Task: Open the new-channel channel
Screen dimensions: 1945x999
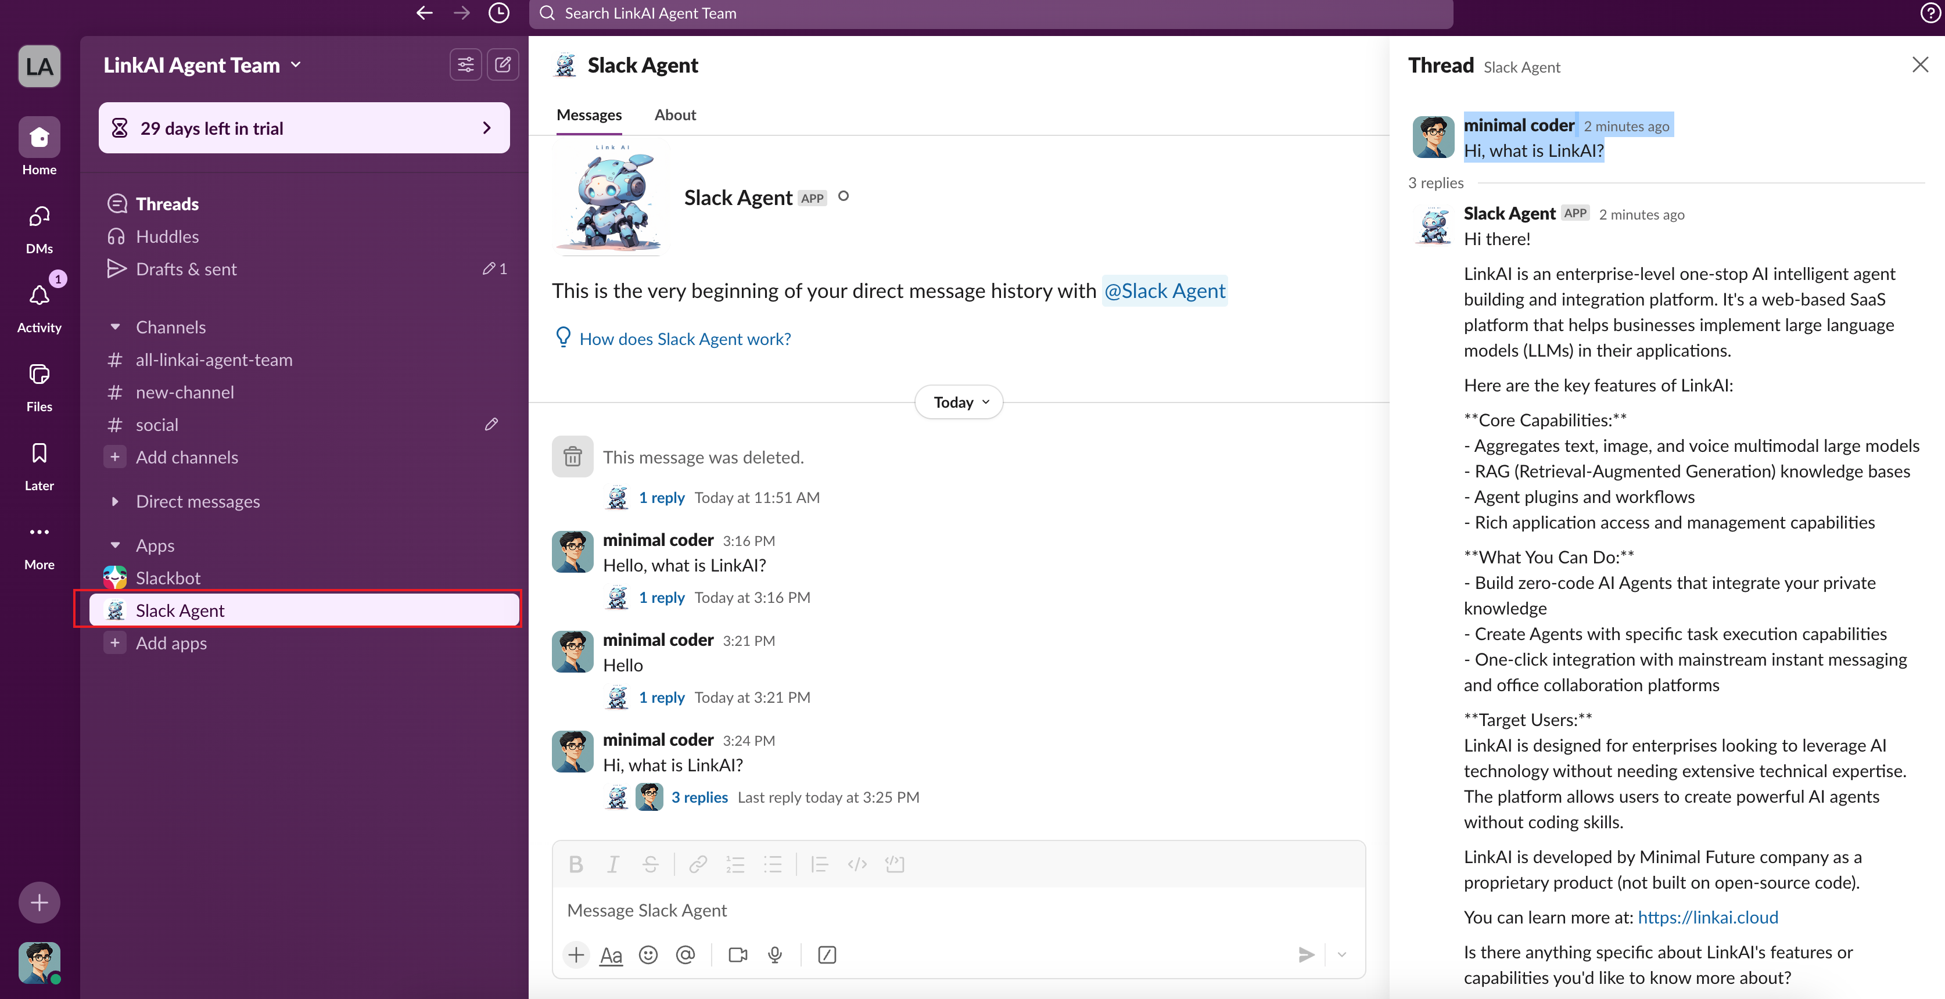Action: tap(304, 392)
